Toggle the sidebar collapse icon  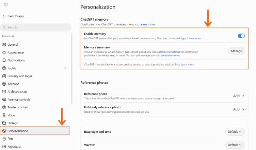(x=6, y=5)
